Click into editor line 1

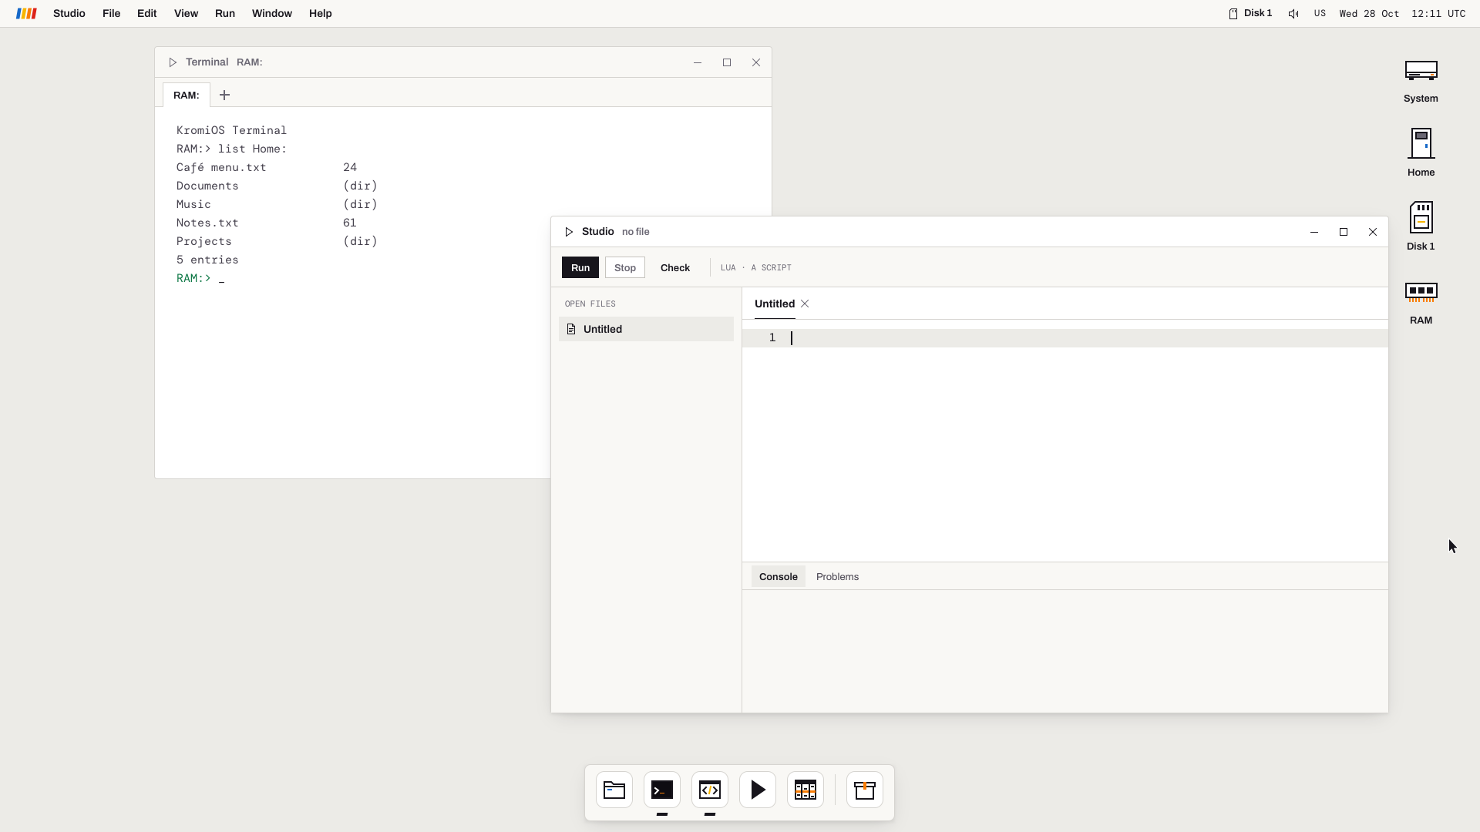[x=1065, y=338]
